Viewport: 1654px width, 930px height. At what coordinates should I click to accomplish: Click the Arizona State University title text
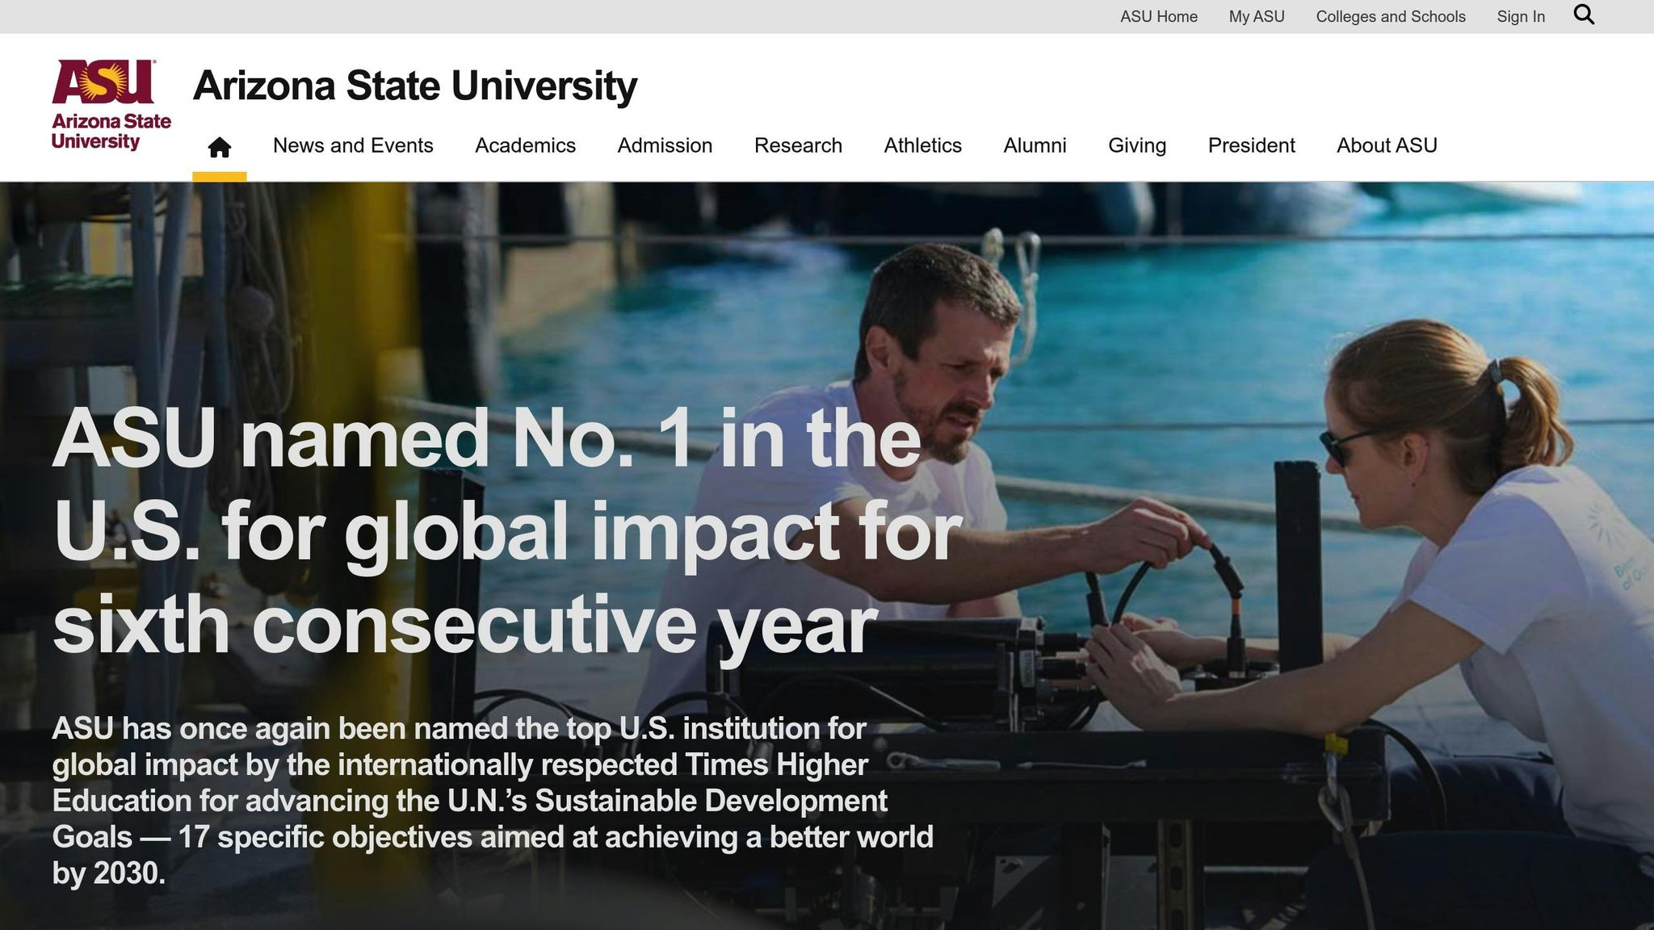coord(415,85)
